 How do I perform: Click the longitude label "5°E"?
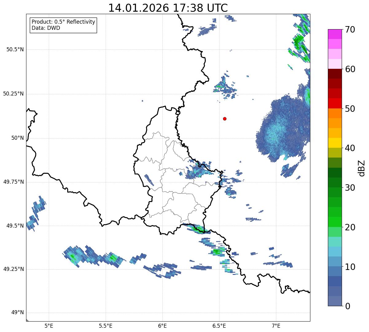pyautogui.click(x=49, y=326)
